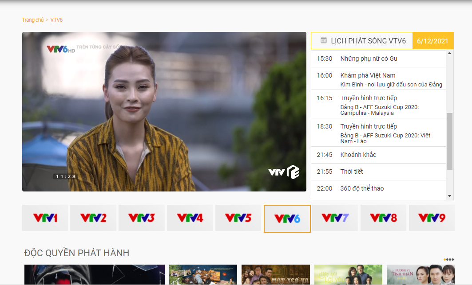Select the 18:30 Việt Nam - Lào broadcast entry
472x285 pixels.
point(378,133)
